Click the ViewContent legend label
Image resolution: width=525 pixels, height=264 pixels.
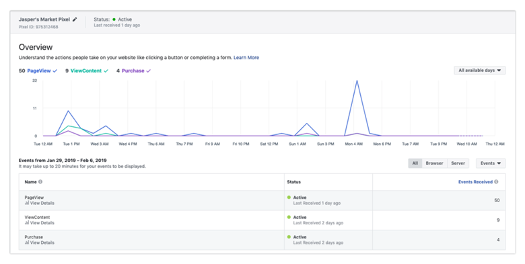[x=86, y=71]
